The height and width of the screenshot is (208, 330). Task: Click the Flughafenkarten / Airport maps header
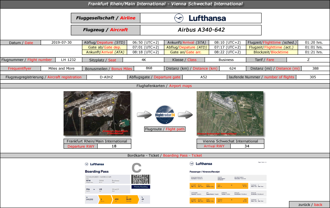click(165, 86)
